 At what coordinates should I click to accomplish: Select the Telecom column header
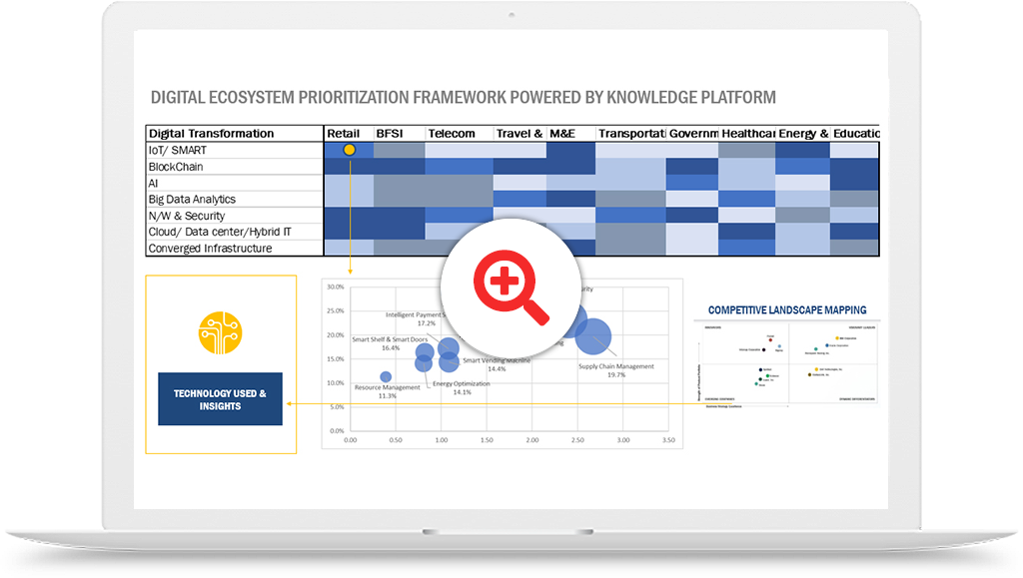click(452, 134)
